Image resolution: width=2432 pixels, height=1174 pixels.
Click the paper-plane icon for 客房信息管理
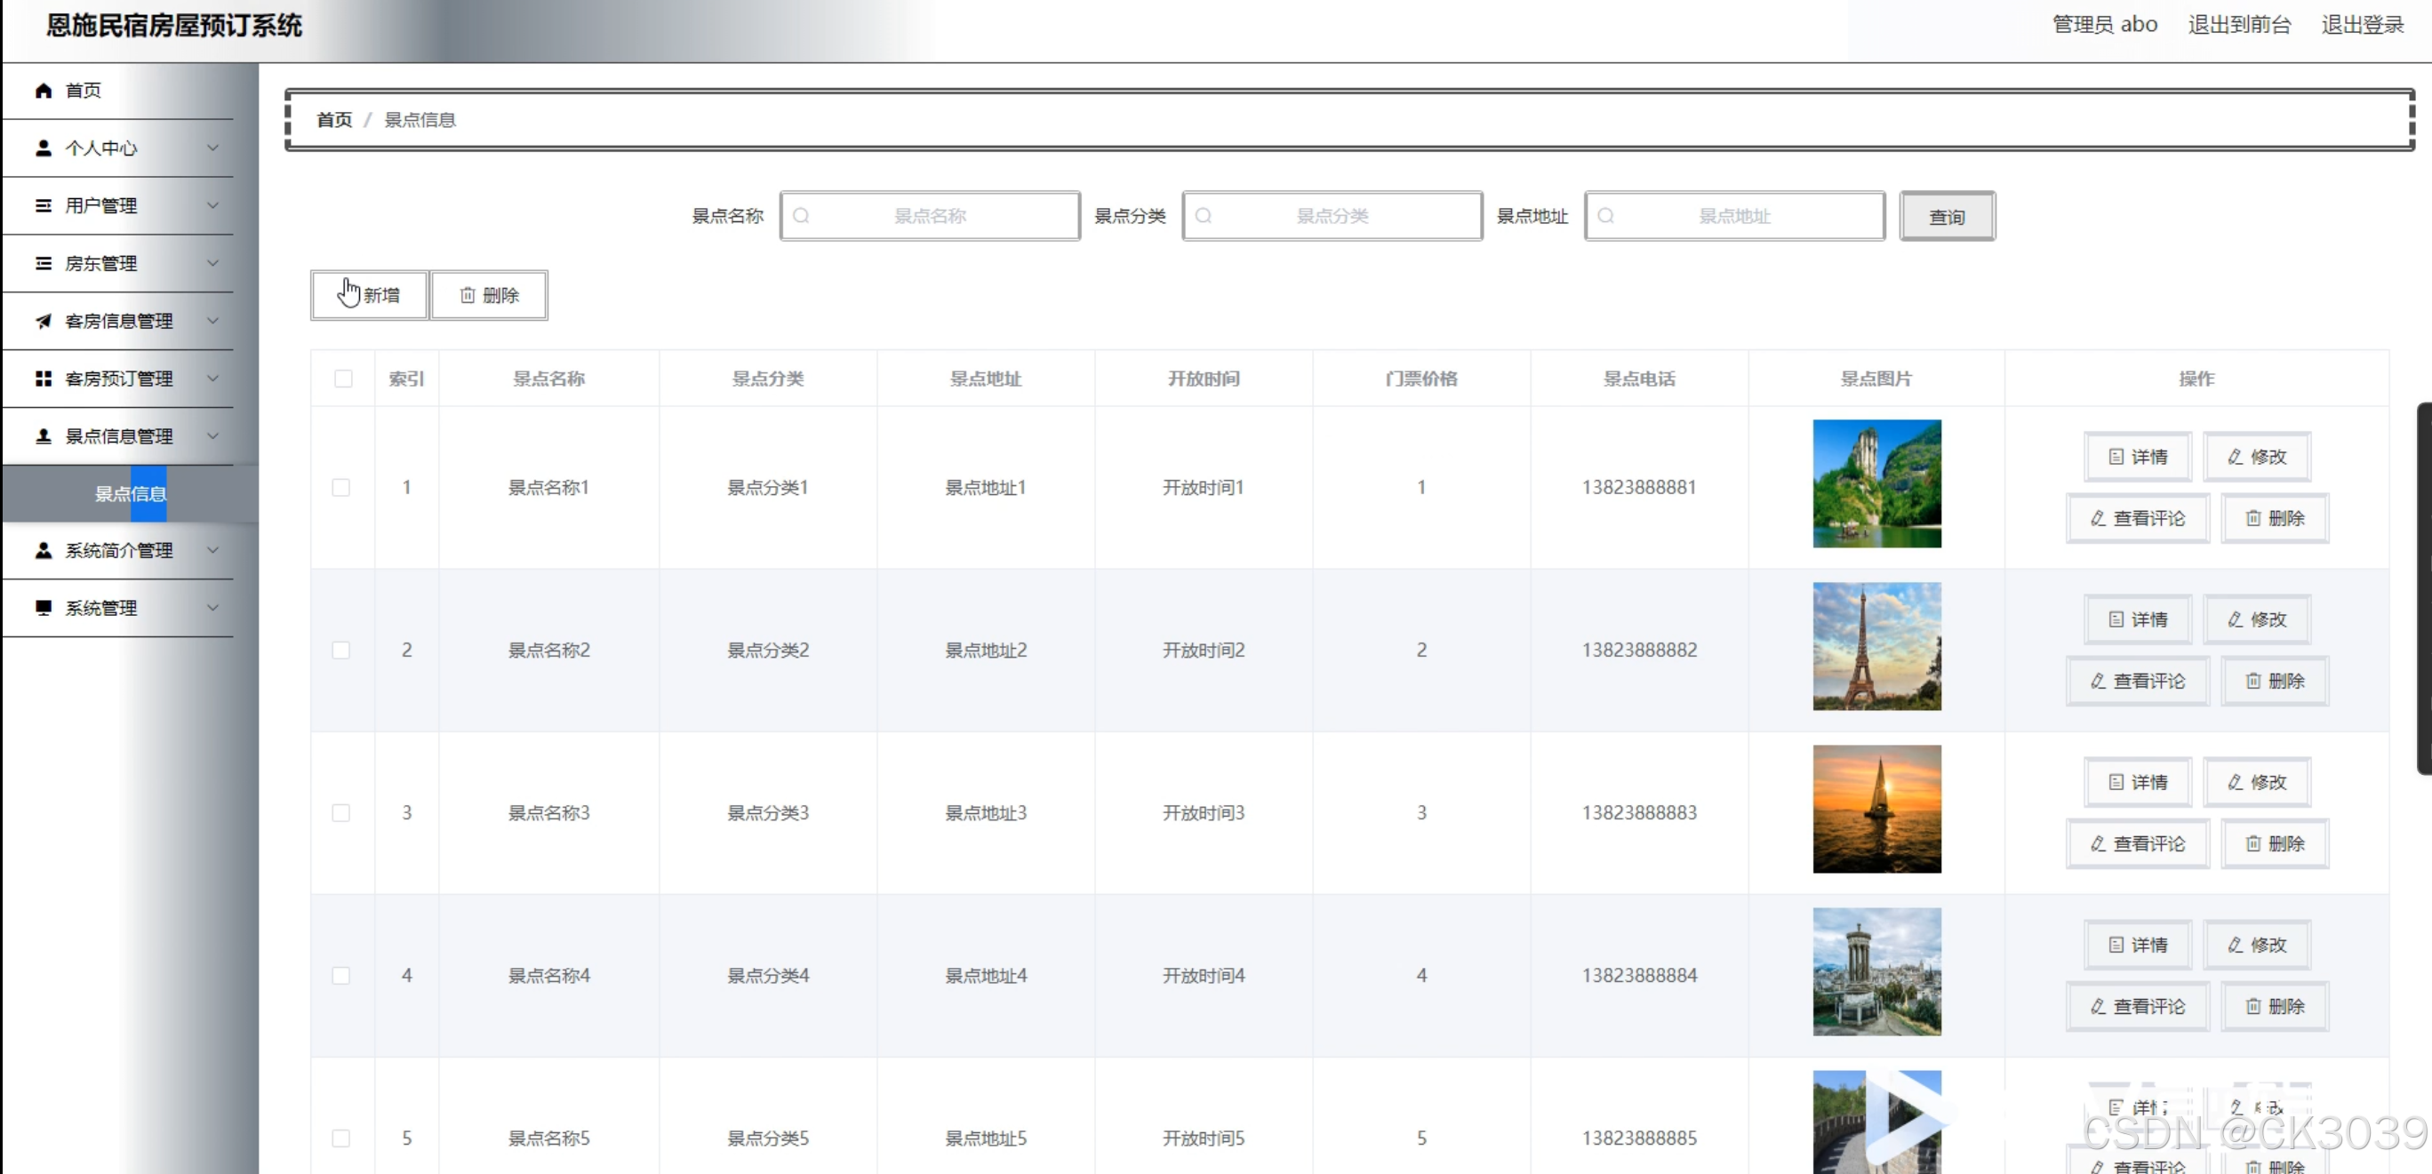coord(44,321)
